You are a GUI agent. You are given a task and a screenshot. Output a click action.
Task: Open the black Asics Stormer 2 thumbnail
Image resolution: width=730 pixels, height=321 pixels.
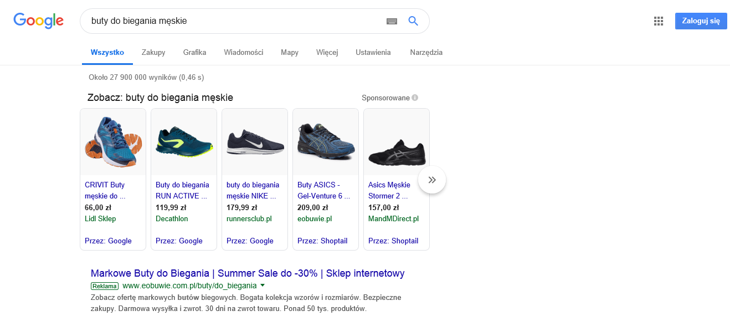coord(396,141)
